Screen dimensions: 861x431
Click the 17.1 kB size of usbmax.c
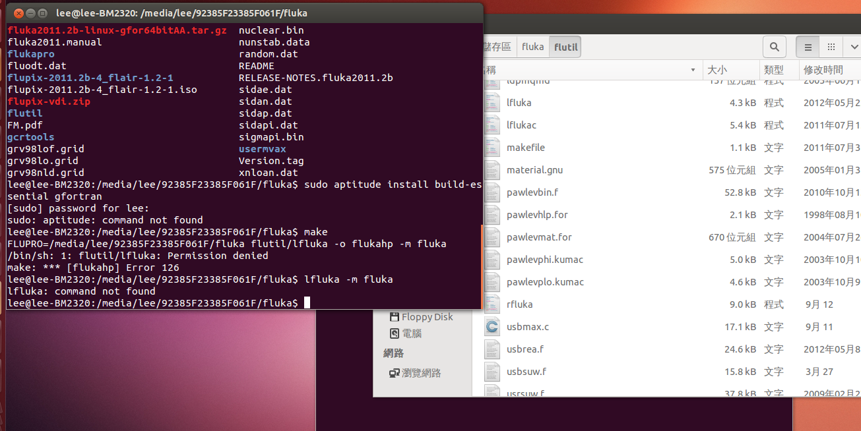[x=740, y=327]
